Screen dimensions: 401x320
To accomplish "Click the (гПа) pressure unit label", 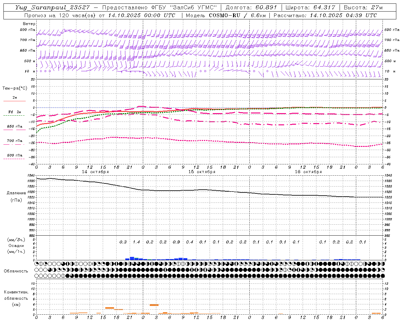I will pyautogui.click(x=16, y=200).
